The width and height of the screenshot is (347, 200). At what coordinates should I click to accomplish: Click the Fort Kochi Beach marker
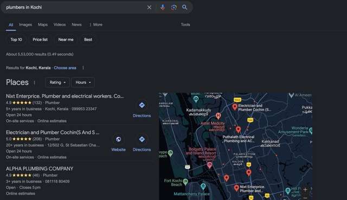click(x=185, y=182)
